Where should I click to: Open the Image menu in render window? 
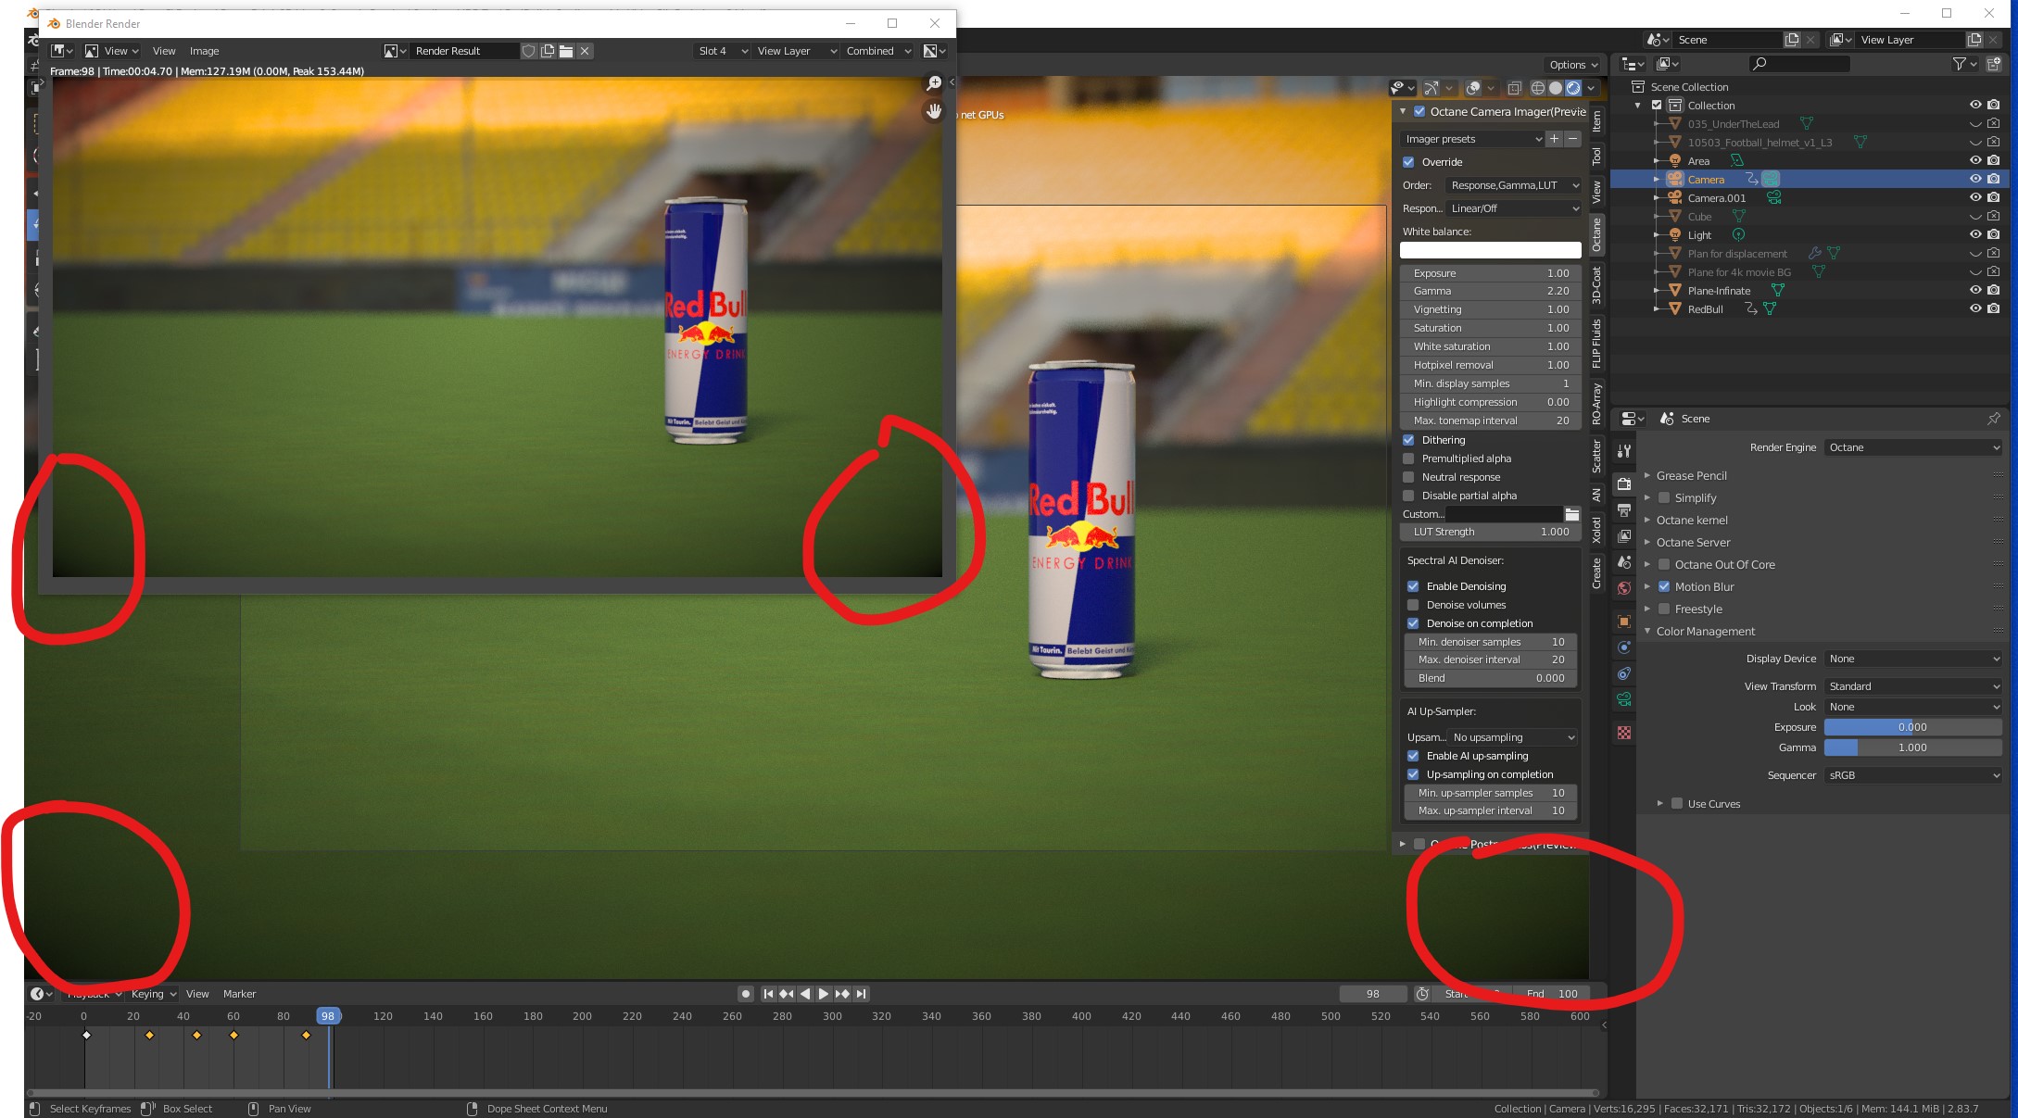tap(204, 51)
